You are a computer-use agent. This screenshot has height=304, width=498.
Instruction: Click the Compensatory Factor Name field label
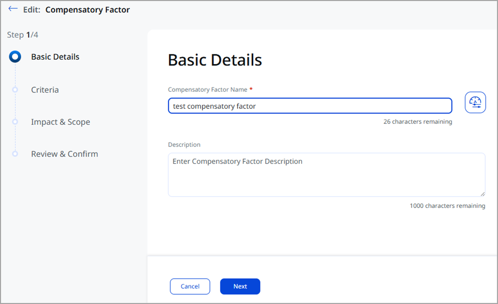pyautogui.click(x=207, y=90)
